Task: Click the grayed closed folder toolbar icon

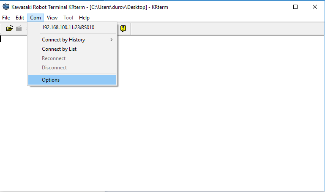Action: (19, 28)
